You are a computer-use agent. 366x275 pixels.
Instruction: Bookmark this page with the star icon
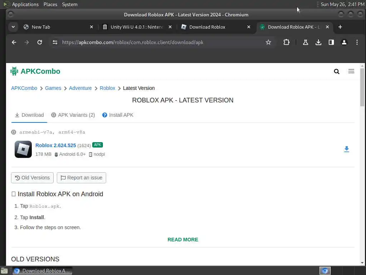pyautogui.click(x=268, y=42)
